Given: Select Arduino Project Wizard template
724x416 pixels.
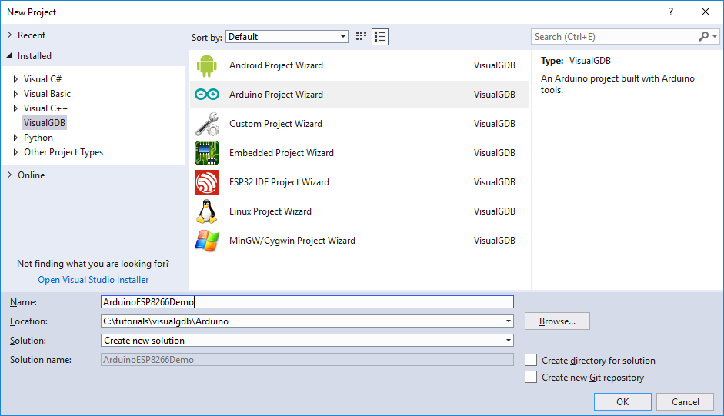Looking at the screenshot, I should [359, 95].
